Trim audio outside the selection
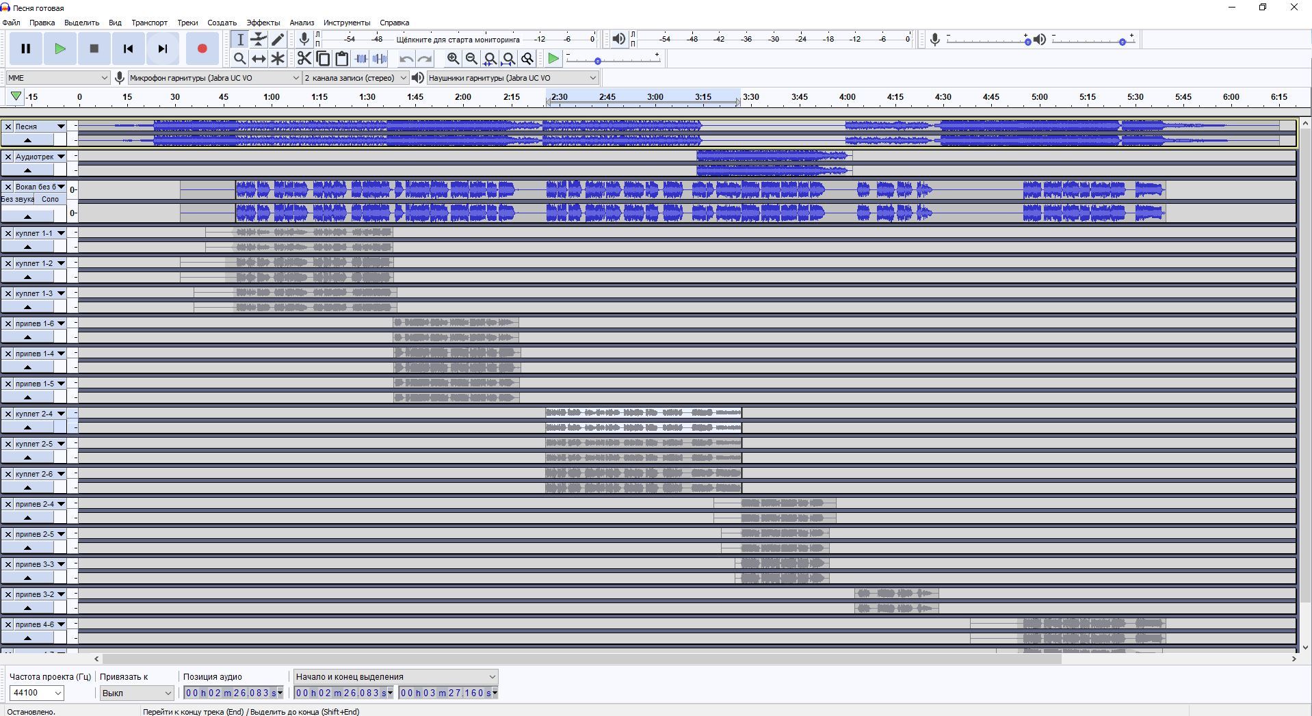 360,58
